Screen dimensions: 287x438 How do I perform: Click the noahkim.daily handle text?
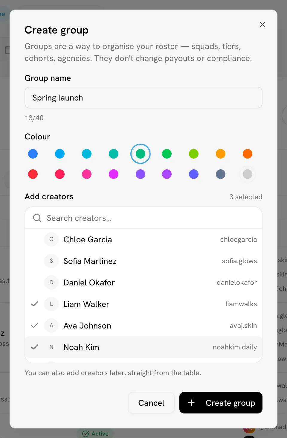[235, 347]
